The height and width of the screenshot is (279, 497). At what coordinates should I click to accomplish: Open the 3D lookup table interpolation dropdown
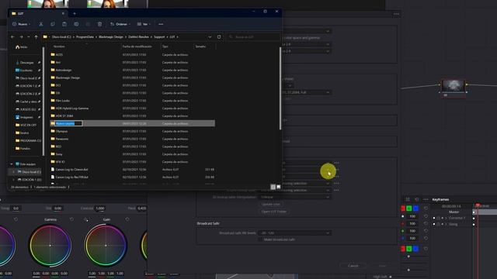click(x=294, y=197)
